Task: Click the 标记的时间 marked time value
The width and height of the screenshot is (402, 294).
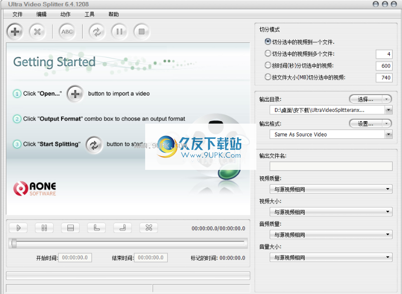Action: 232,258
